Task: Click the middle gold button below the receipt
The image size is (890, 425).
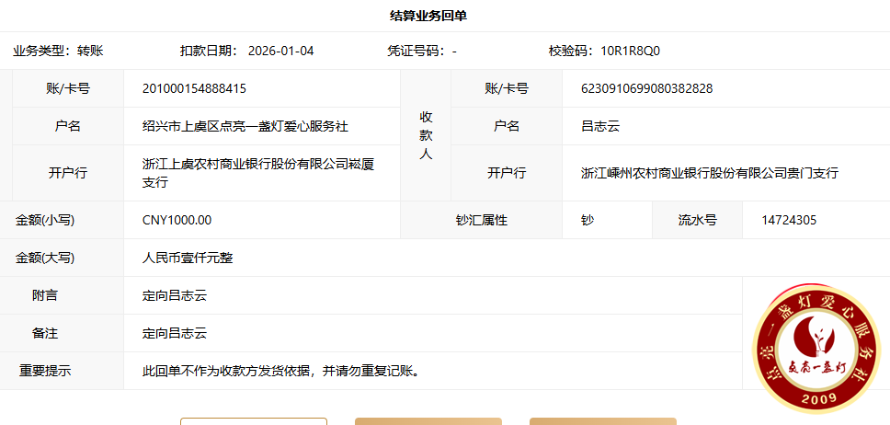Action: pos(428,421)
